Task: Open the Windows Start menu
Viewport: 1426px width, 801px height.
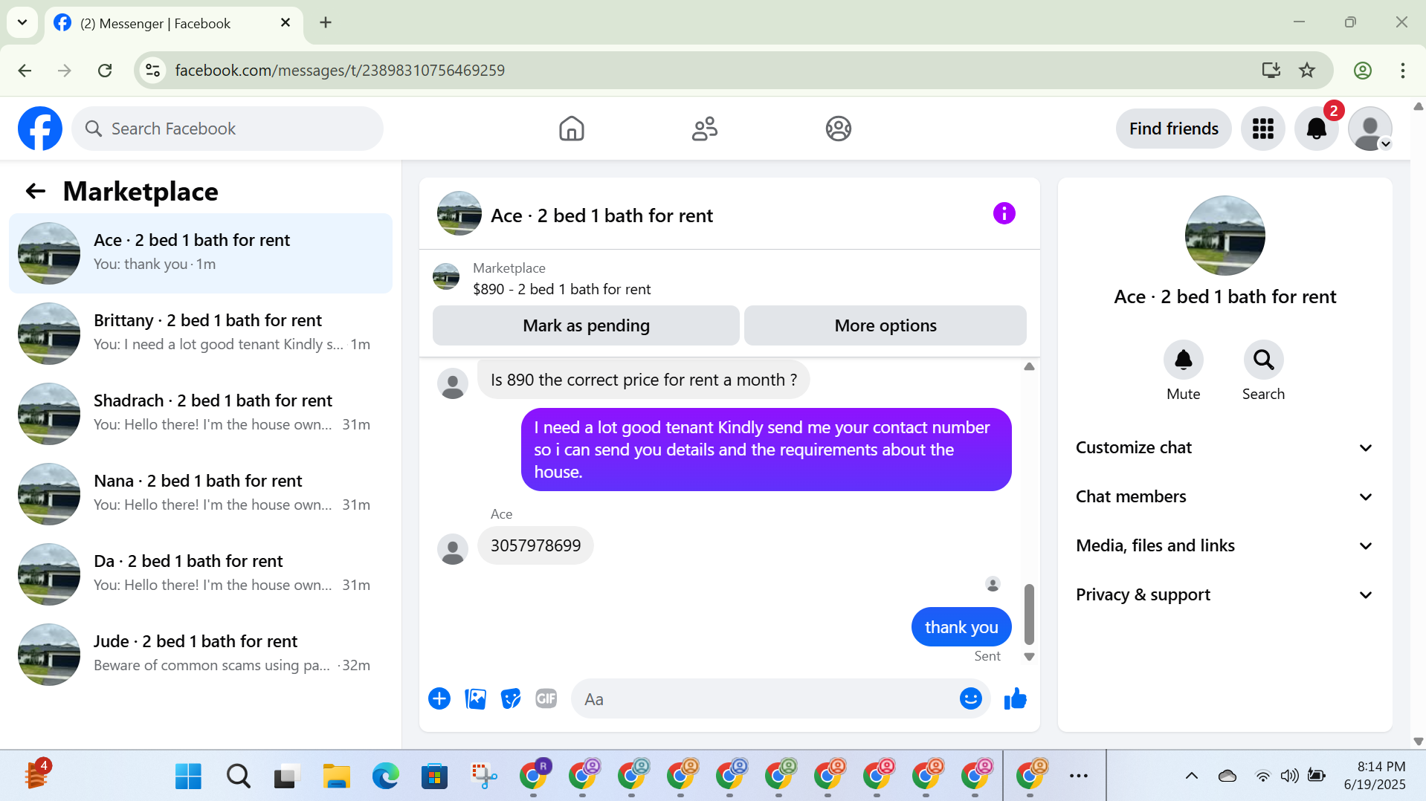Action: pos(188,776)
